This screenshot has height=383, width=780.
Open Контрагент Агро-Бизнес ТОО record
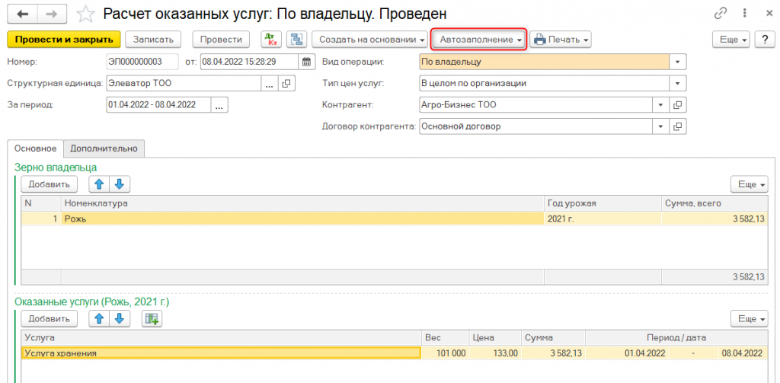[x=676, y=105]
